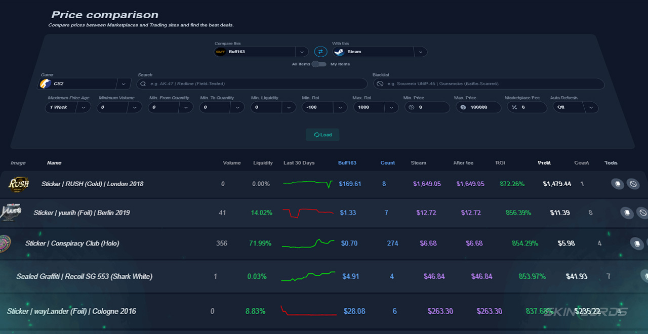Click Steam price $46.84

[x=435, y=277]
